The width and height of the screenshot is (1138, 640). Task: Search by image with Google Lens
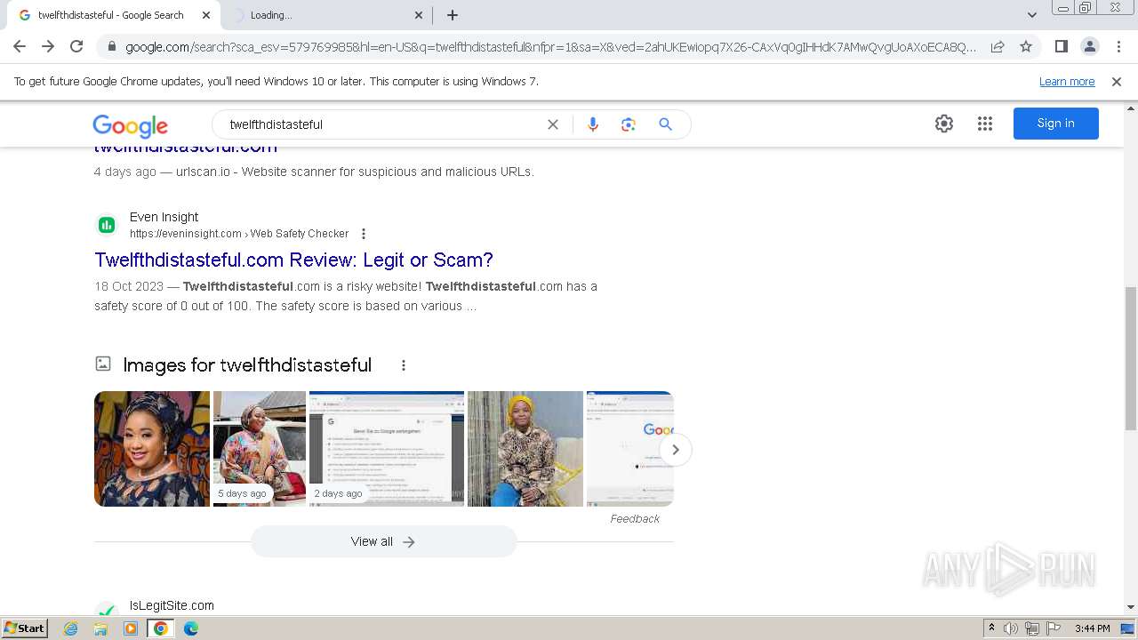[x=629, y=124]
